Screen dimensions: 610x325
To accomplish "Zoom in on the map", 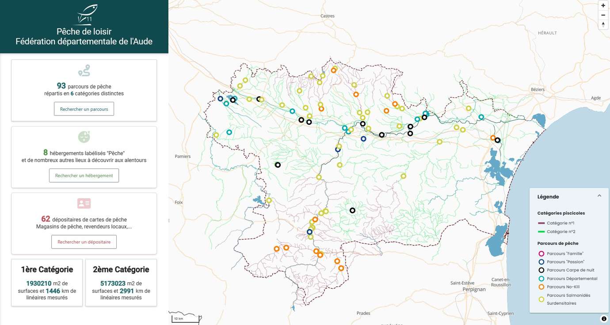I will coord(603,6).
